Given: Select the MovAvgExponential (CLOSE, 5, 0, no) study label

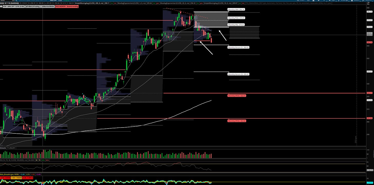Looking at the screenshot, I should [132, 3].
